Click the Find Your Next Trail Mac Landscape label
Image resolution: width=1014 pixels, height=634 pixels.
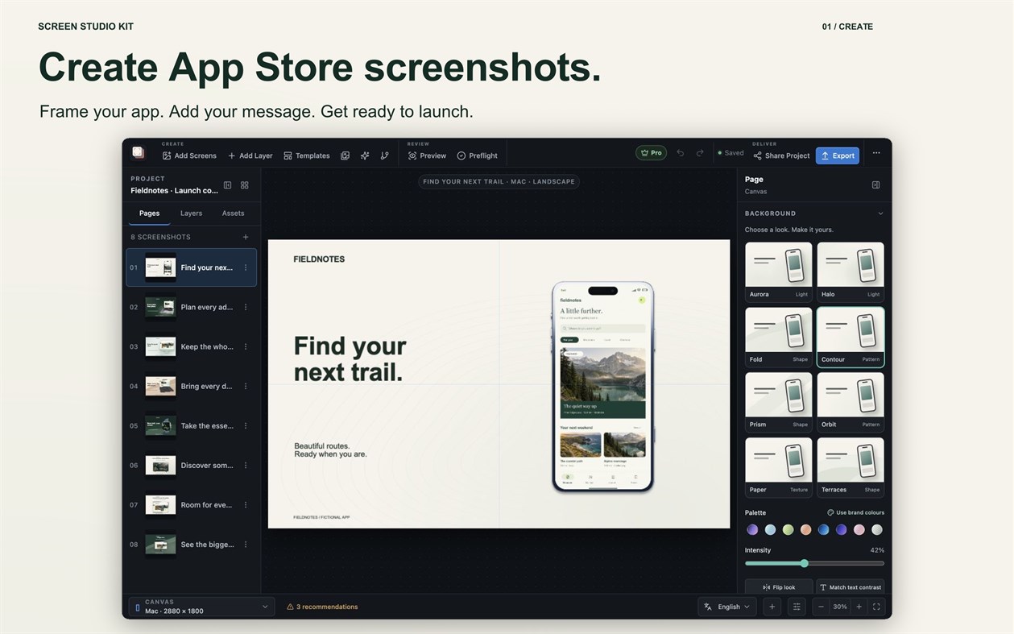coord(499,181)
